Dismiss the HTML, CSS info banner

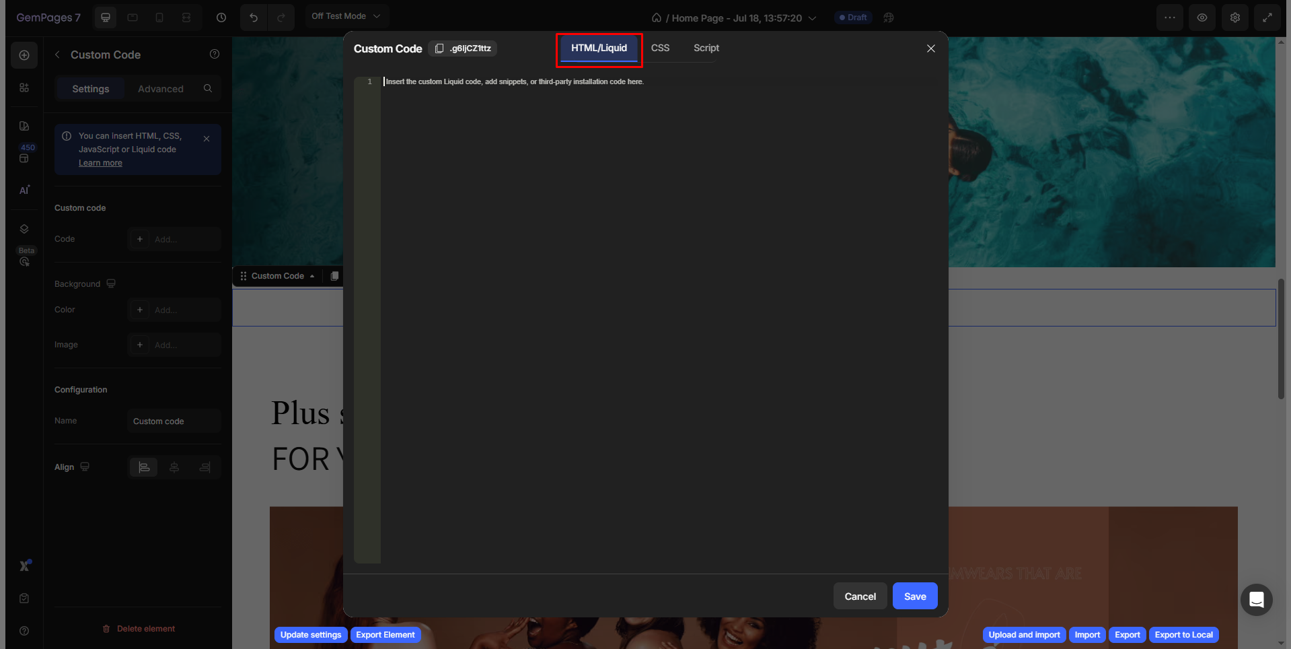207,139
